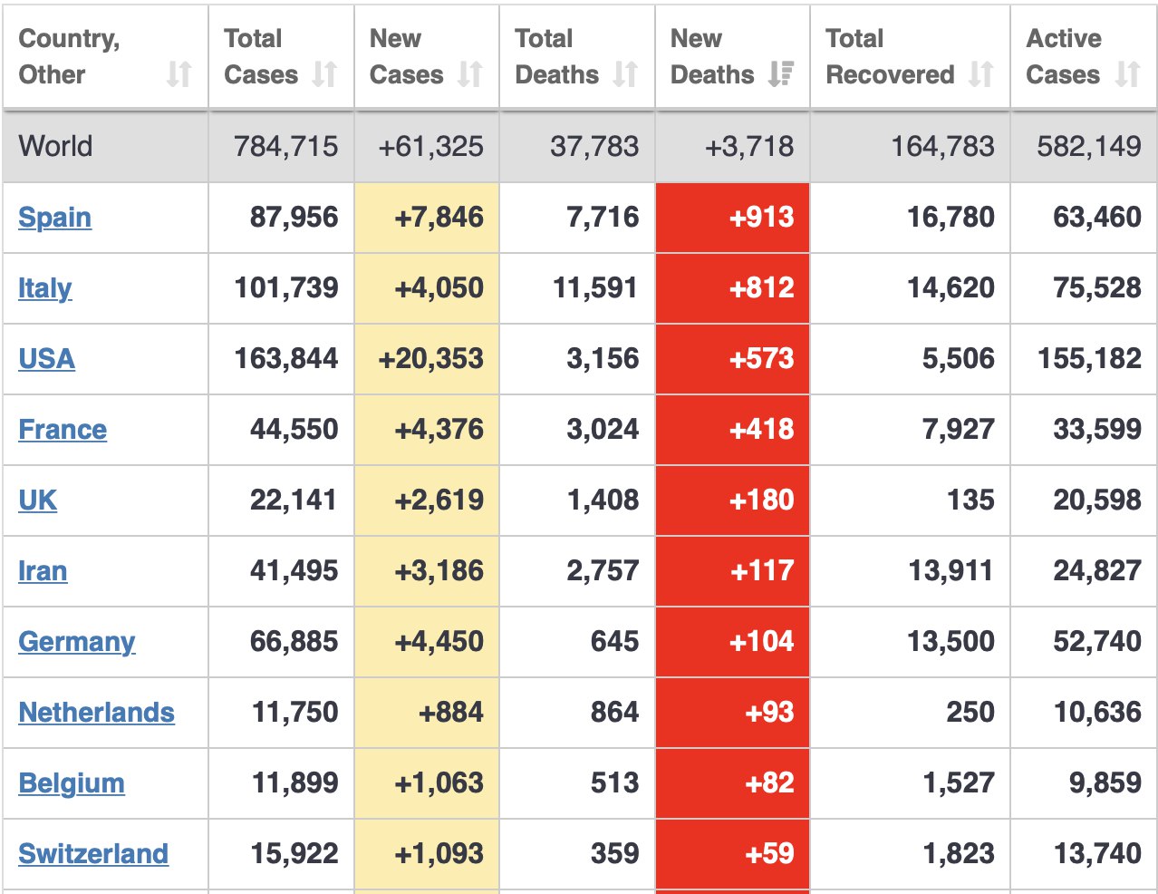Click the UK link
This screenshot has width=1158, height=894.
pyautogui.click(x=37, y=500)
